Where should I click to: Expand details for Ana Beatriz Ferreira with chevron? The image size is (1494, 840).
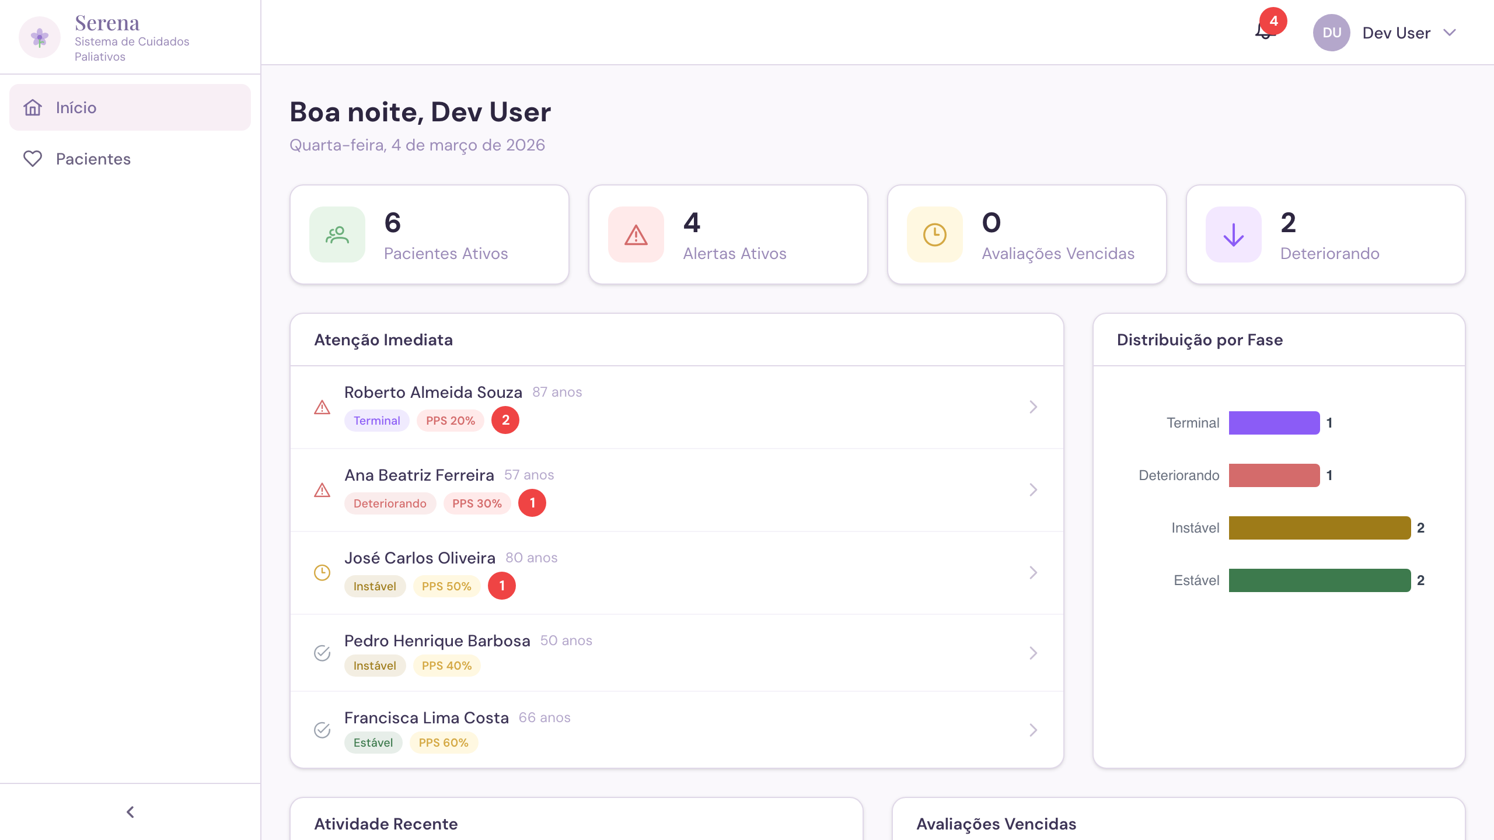pos(1034,490)
